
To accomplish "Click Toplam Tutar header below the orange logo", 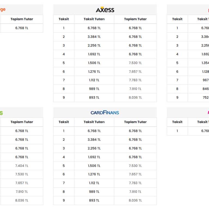I will [x=22, y=19].
